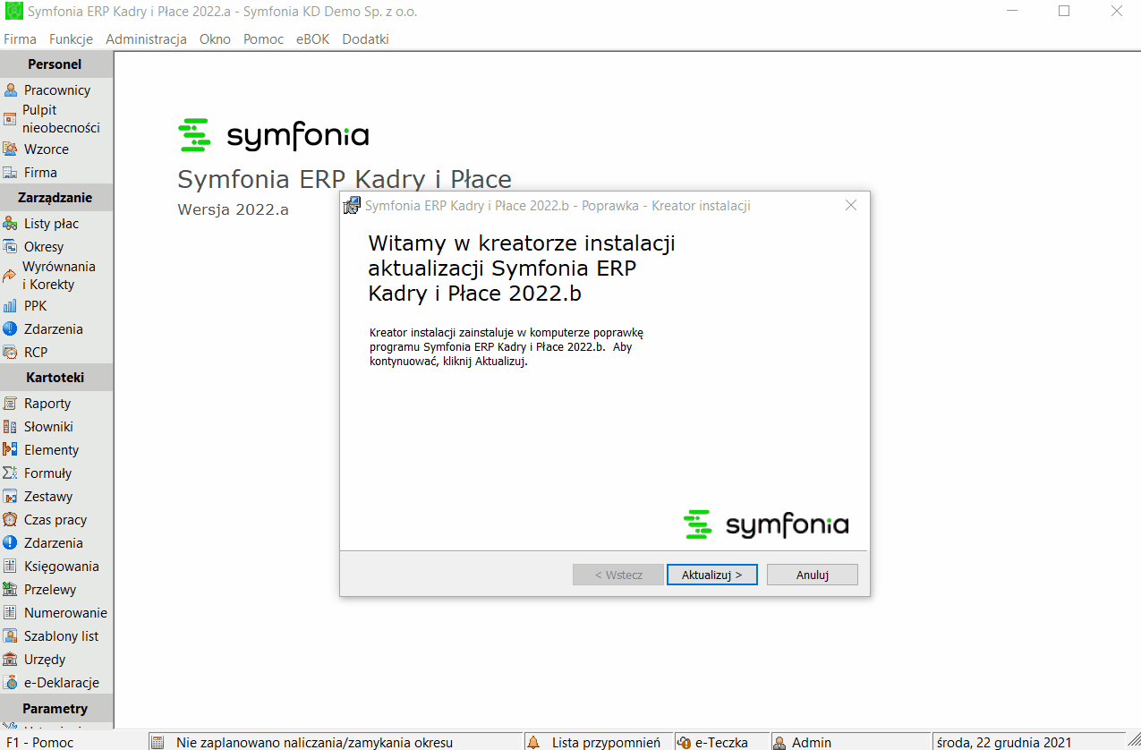Click the F1 - Pomoc status entry

[40, 742]
